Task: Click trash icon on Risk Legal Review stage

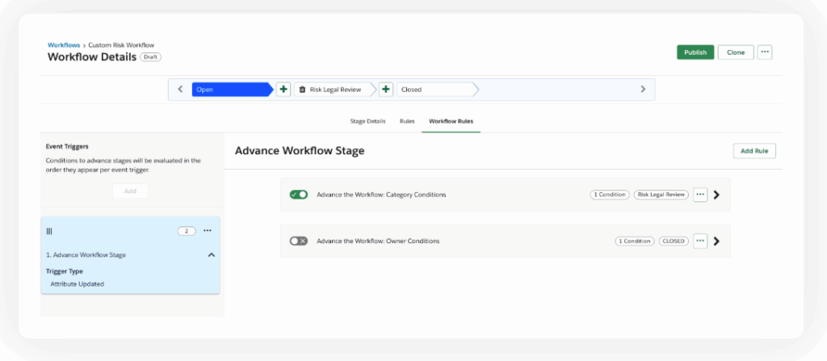Action: pos(302,90)
